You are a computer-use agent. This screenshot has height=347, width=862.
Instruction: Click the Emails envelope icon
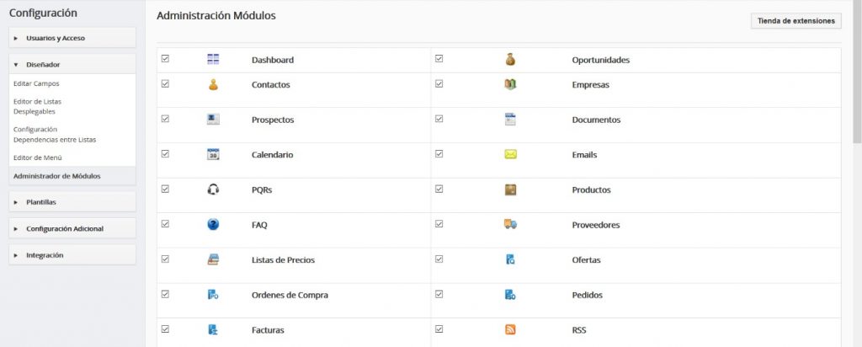(x=510, y=154)
